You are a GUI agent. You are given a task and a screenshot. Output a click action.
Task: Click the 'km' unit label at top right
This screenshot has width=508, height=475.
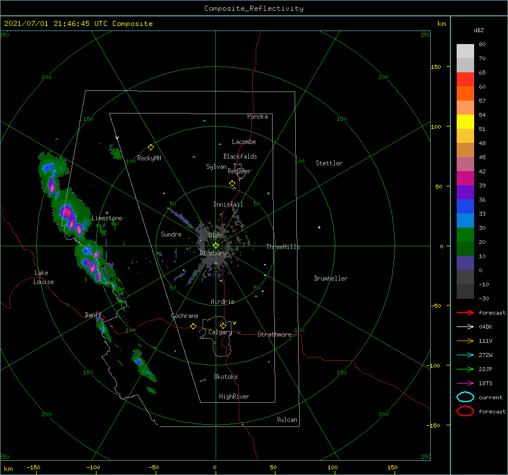pyautogui.click(x=441, y=24)
